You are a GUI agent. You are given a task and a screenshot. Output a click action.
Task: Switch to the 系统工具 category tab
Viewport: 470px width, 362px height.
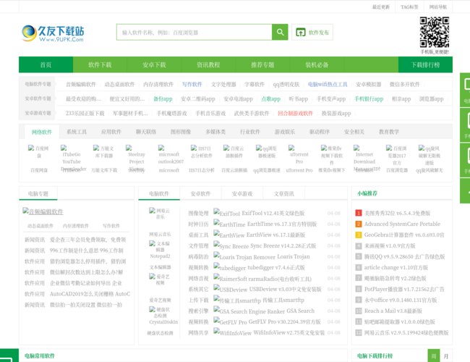pos(77,132)
